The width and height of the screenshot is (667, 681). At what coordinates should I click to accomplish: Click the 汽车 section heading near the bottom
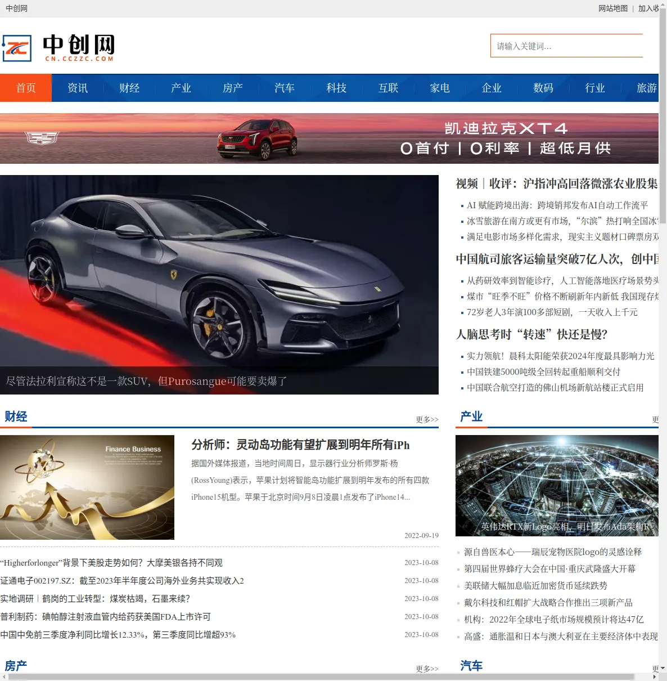[x=471, y=666]
